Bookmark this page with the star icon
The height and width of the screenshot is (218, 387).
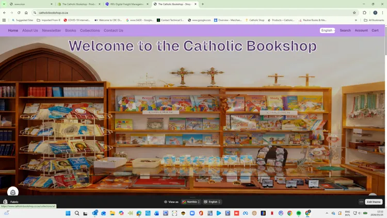[x=354, y=12]
